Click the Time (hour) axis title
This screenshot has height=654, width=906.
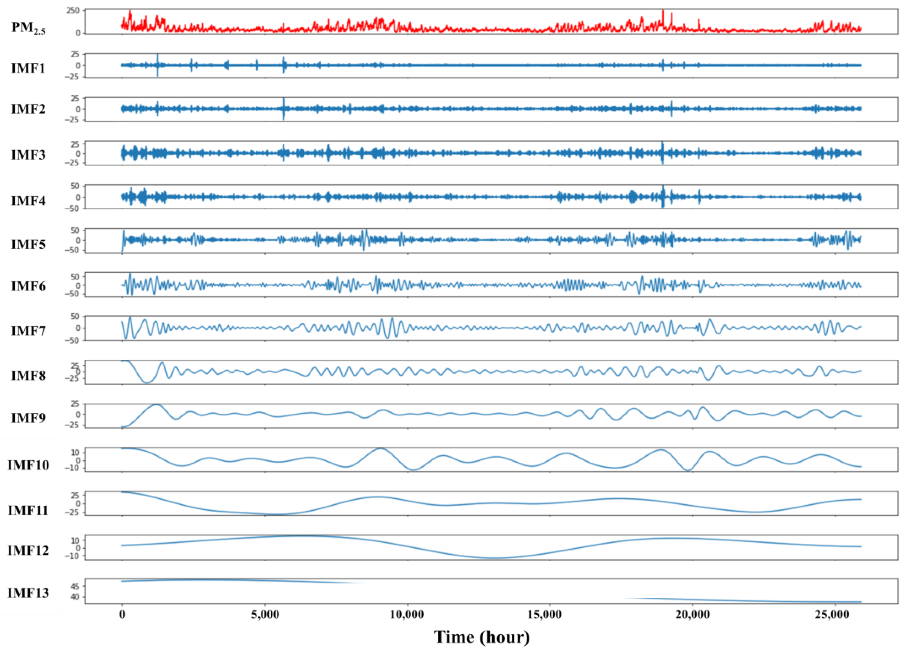click(x=482, y=637)
